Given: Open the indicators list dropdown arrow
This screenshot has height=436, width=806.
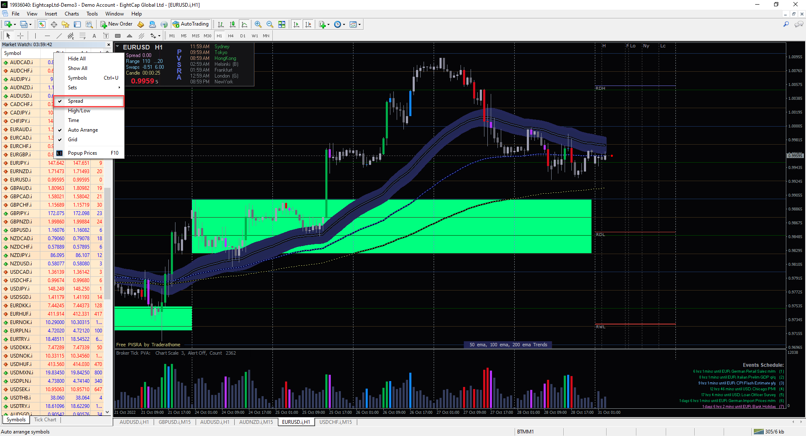Looking at the screenshot, I should coord(328,24).
